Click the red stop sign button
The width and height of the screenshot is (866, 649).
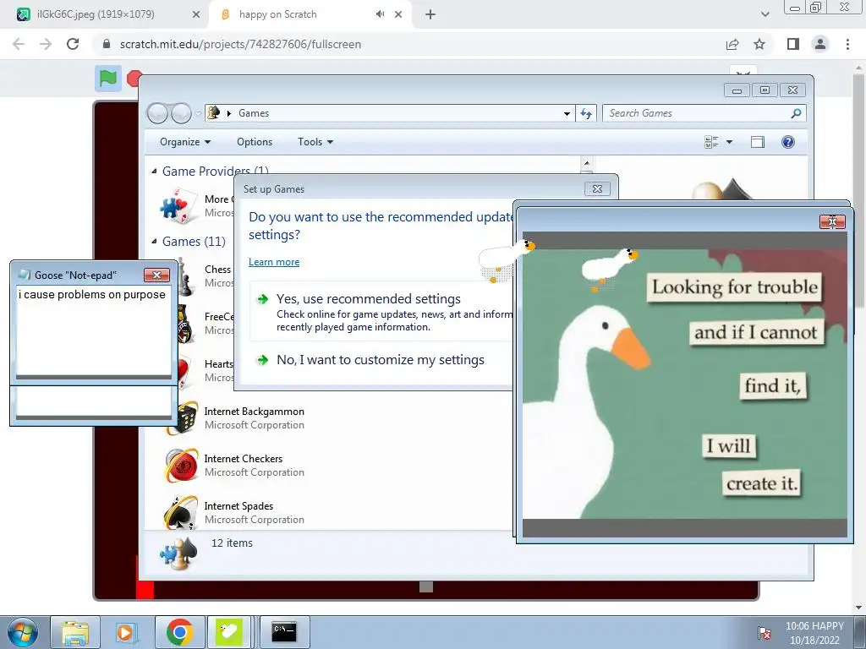[133, 79]
